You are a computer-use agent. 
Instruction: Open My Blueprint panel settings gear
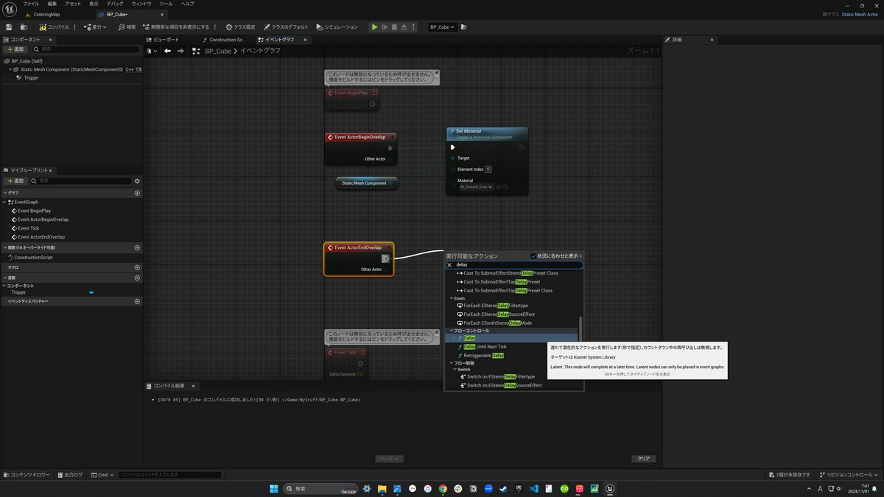tap(137, 180)
